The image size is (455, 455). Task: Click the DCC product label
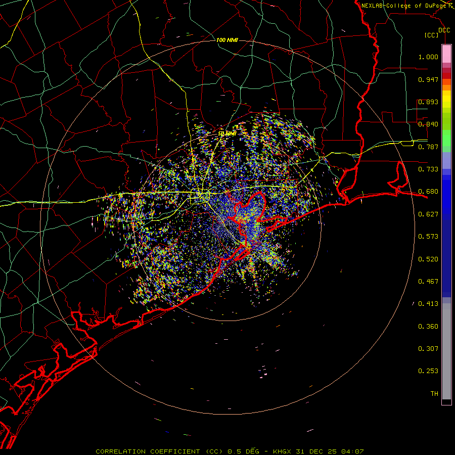[x=444, y=30]
